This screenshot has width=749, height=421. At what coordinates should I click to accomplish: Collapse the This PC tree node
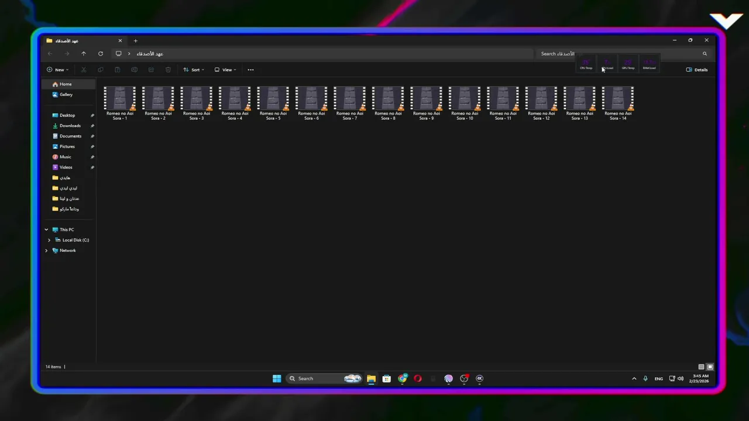pos(46,229)
